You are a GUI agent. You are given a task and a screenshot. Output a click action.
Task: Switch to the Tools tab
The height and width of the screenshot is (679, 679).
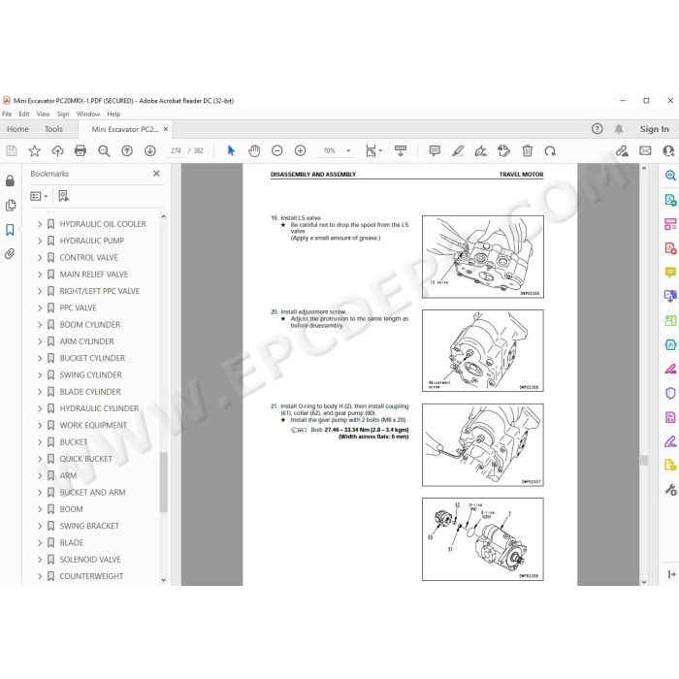click(53, 129)
